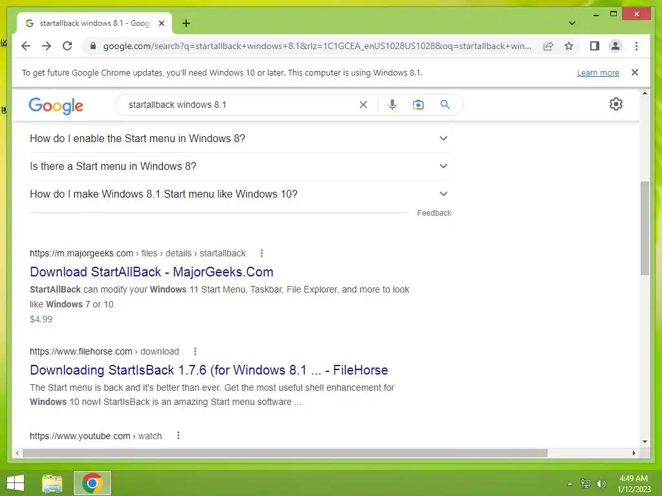
Task: Start voice search with the microphone
Action: pyautogui.click(x=392, y=105)
